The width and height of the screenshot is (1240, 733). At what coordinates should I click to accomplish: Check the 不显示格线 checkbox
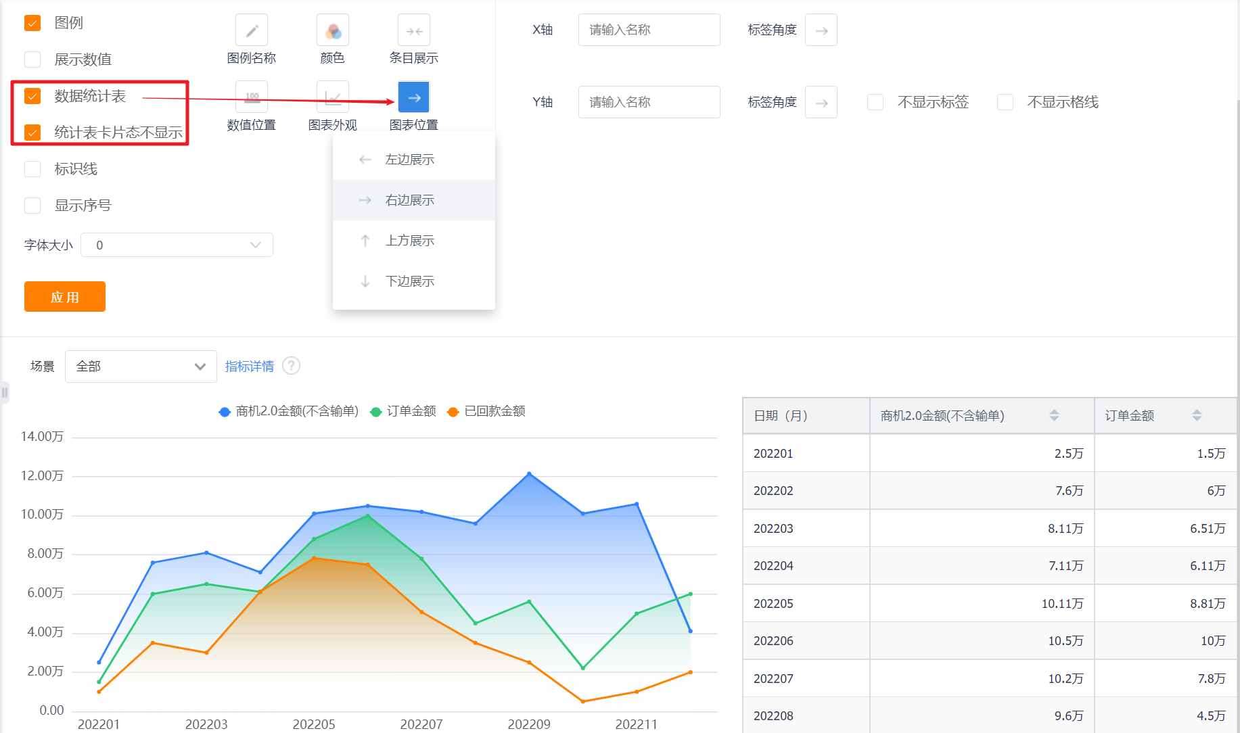pyautogui.click(x=1005, y=102)
